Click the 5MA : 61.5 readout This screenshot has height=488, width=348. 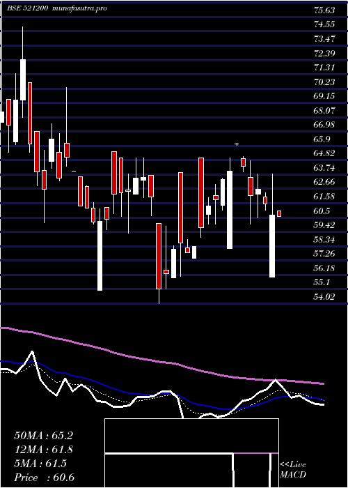[x=40, y=464]
